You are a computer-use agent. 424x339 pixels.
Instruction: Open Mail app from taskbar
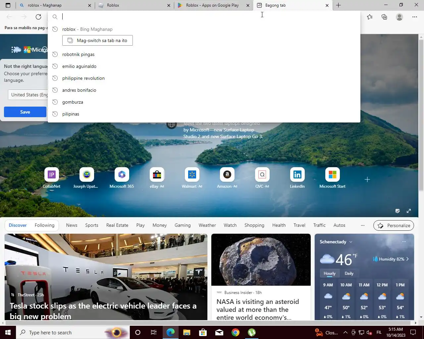pyautogui.click(x=219, y=332)
